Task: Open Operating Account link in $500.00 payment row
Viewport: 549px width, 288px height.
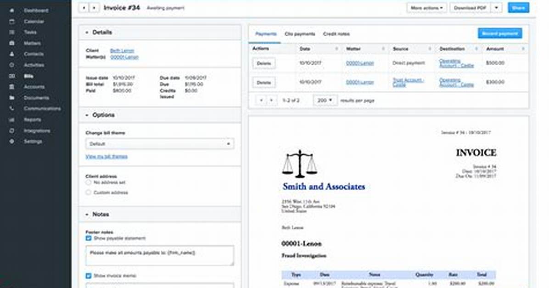Action: pyautogui.click(x=456, y=63)
